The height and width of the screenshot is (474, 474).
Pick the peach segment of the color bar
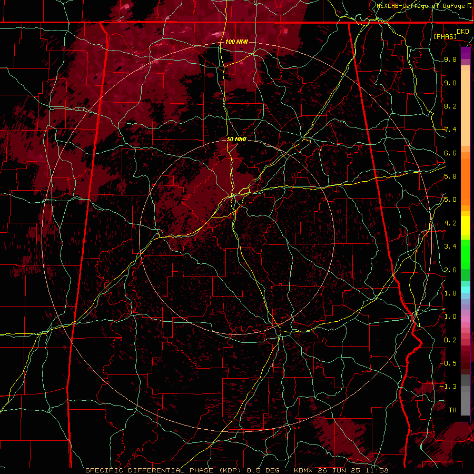pyautogui.click(x=465, y=106)
